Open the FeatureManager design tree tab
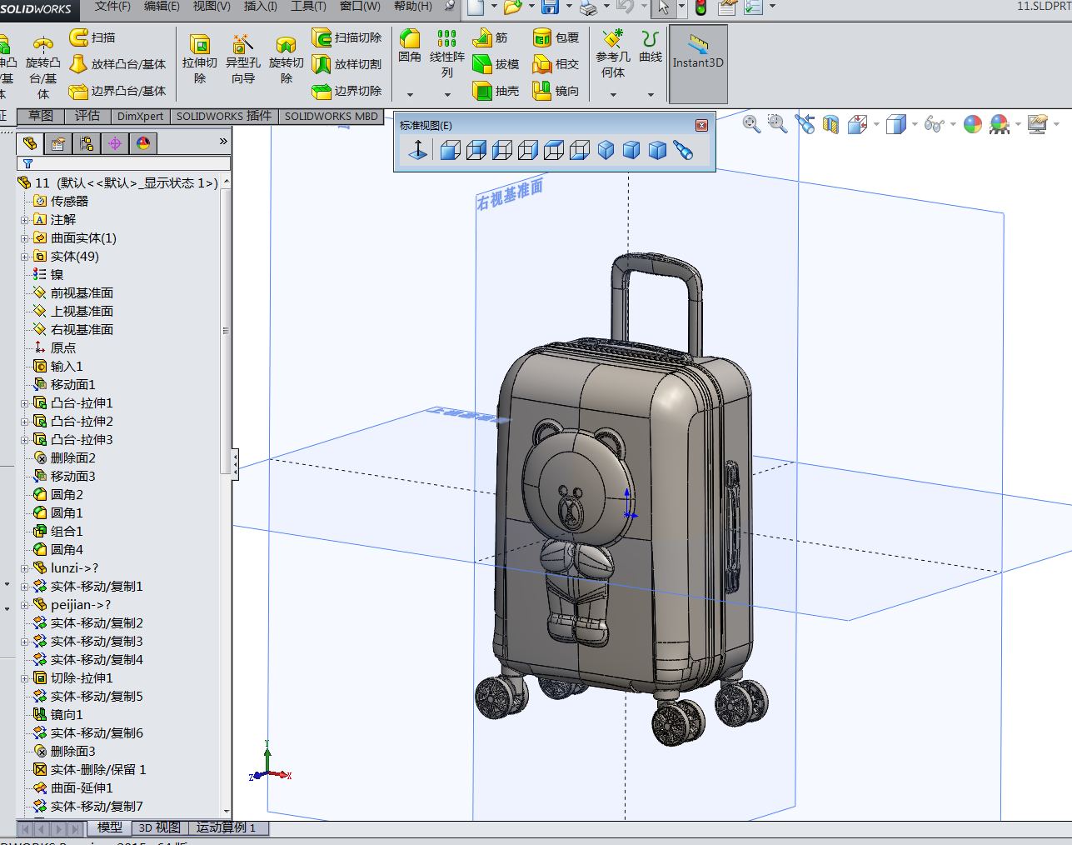This screenshot has height=845, width=1072. pos(30,143)
